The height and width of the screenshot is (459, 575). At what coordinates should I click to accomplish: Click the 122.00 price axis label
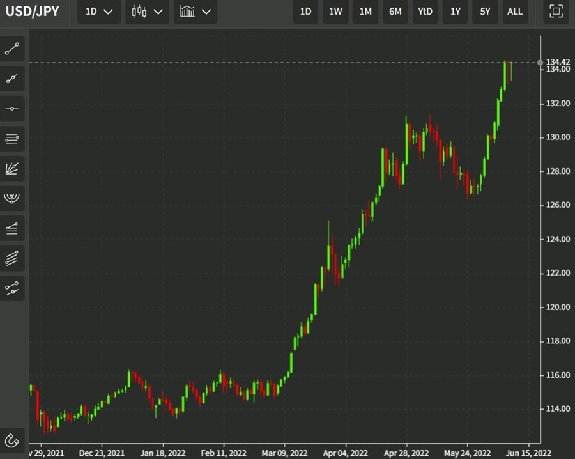pyautogui.click(x=558, y=273)
